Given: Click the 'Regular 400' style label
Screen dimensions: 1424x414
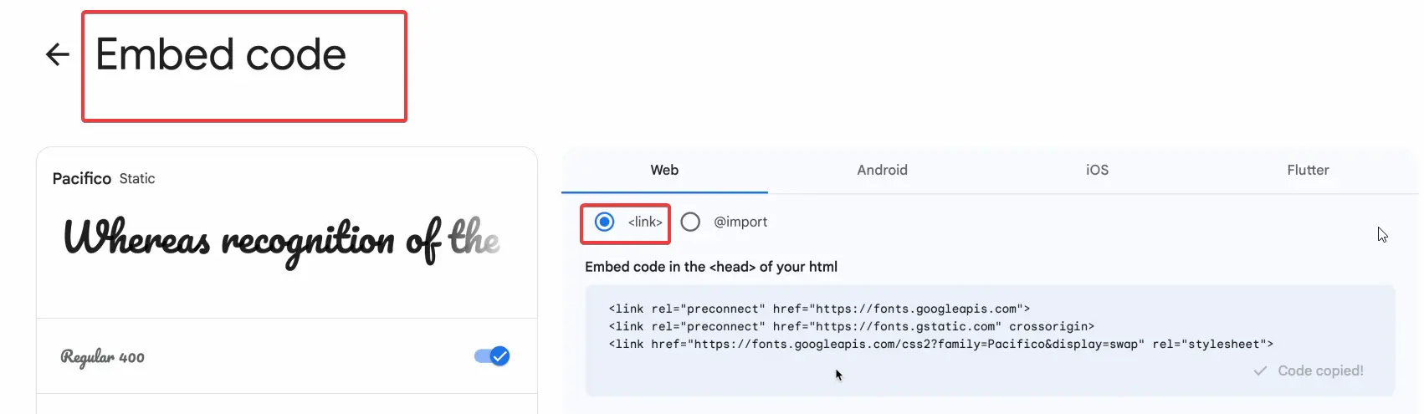Looking at the screenshot, I should [103, 357].
